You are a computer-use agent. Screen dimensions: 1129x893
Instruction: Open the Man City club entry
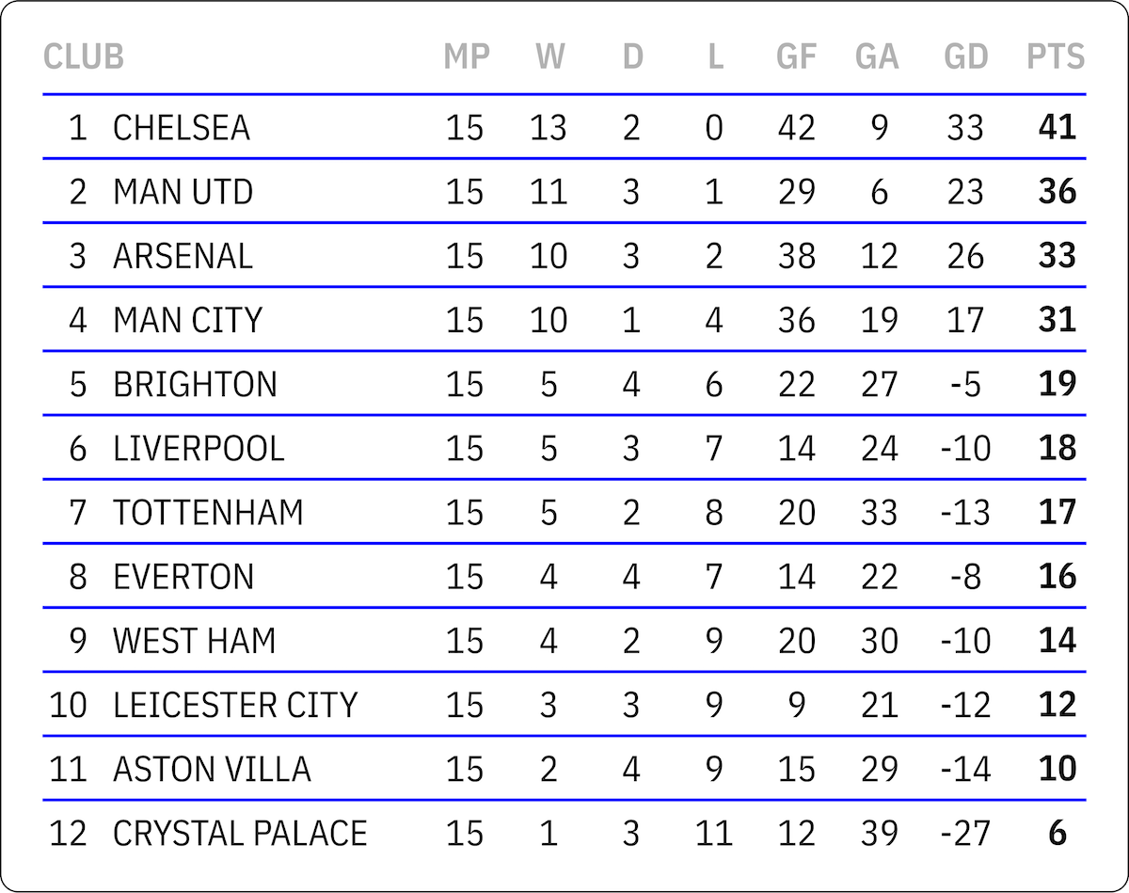(x=187, y=320)
